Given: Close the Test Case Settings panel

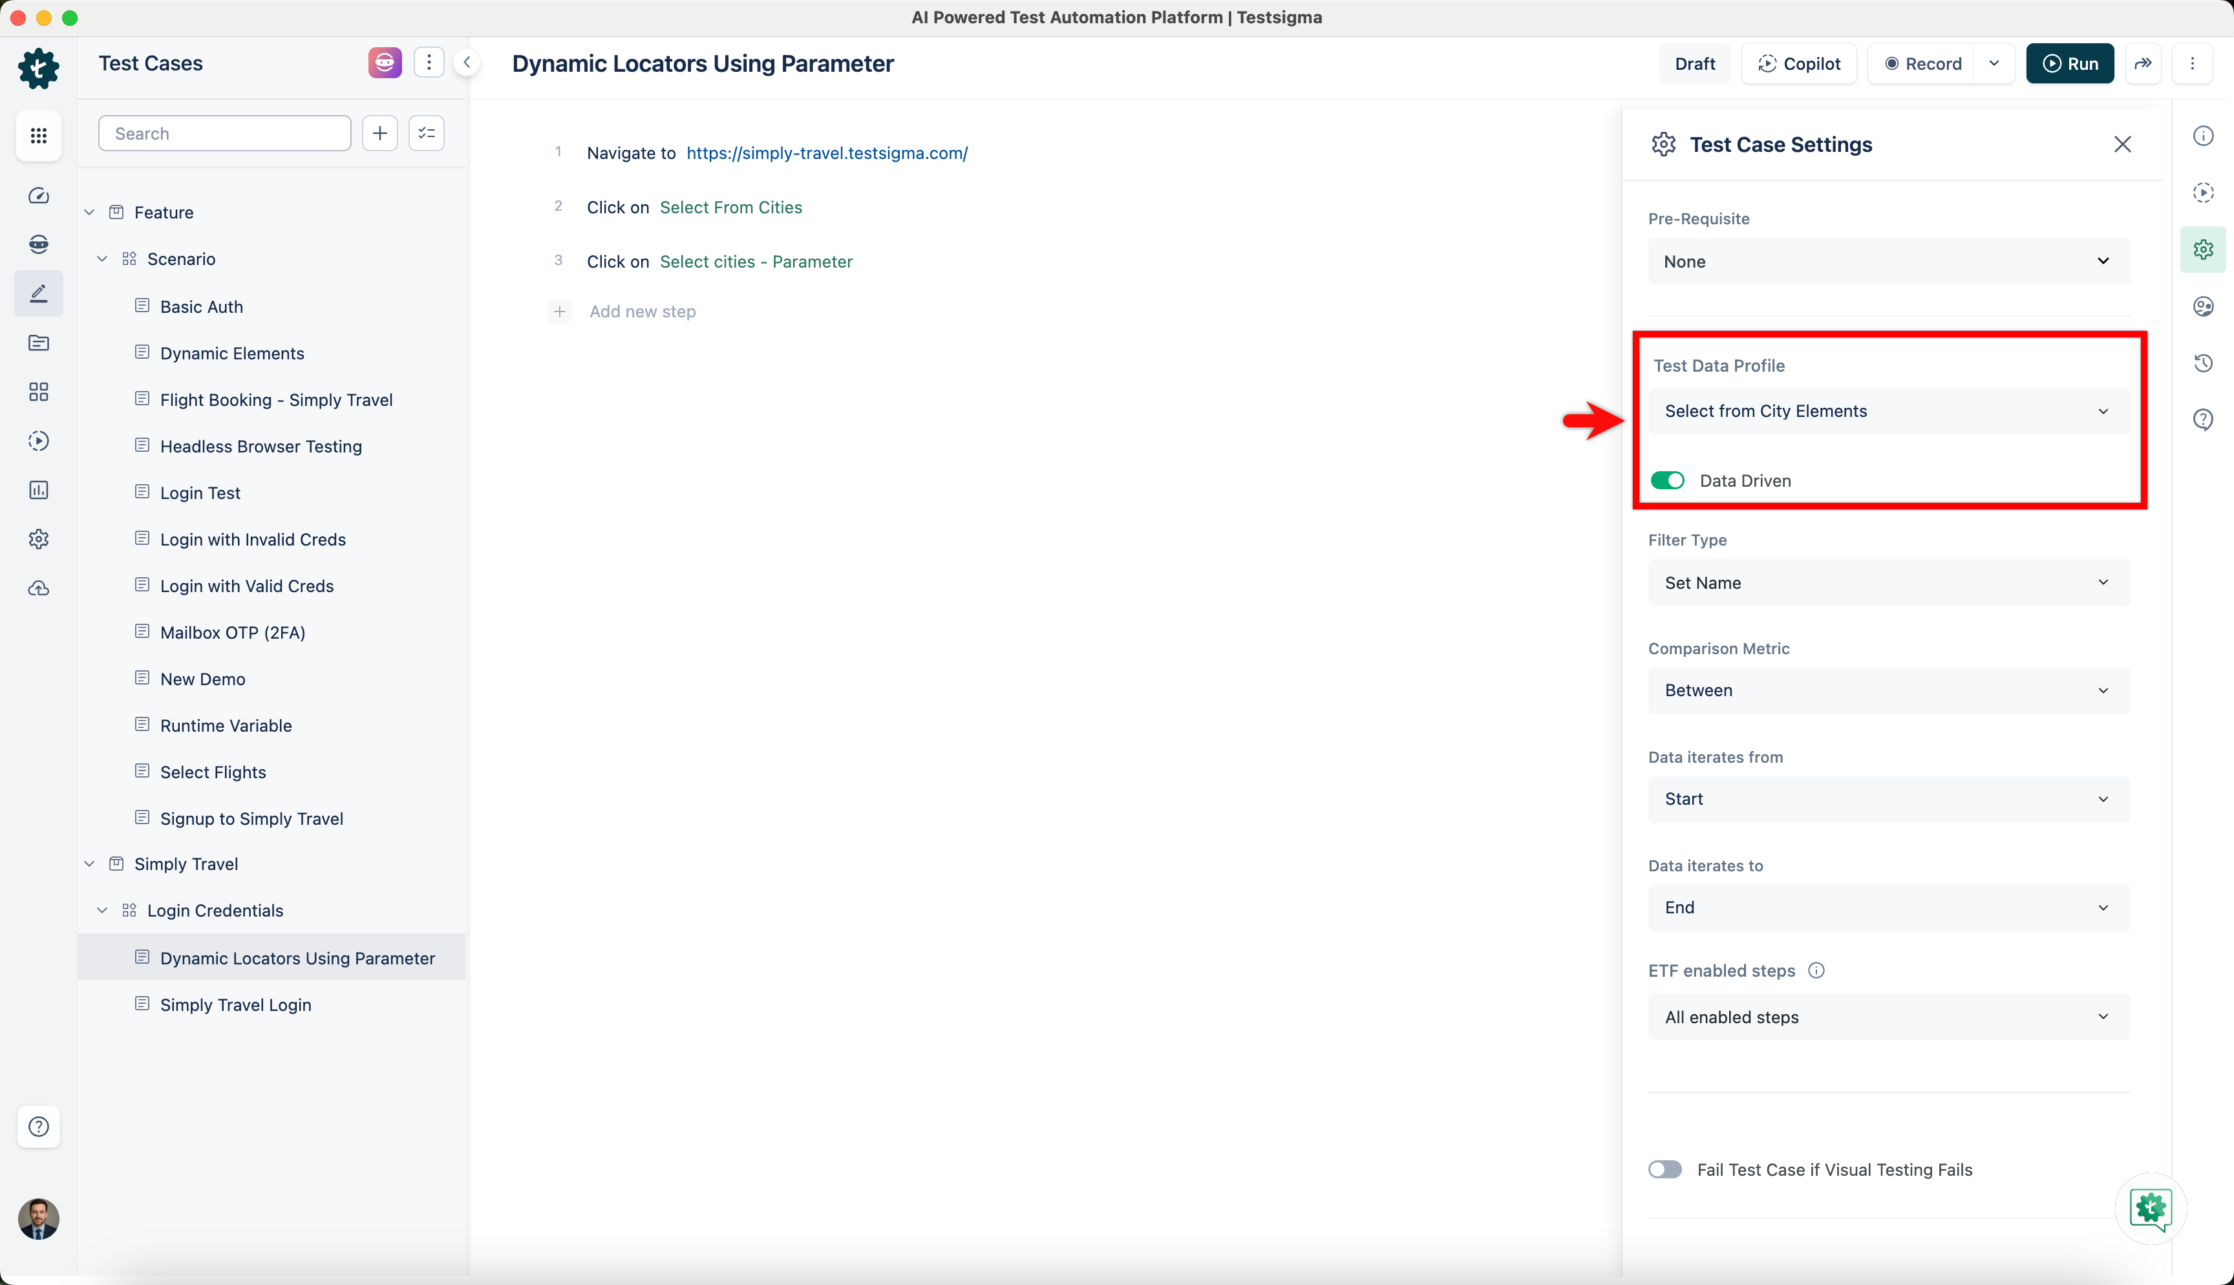Looking at the screenshot, I should 2123,144.
